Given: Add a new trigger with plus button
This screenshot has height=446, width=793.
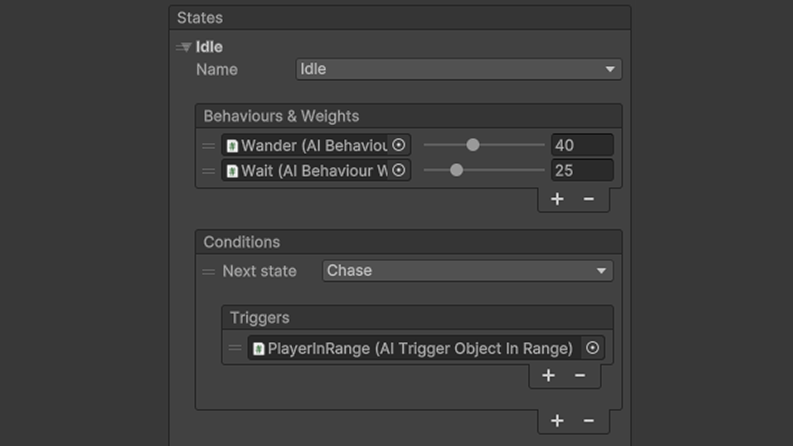Looking at the screenshot, I should pos(548,375).
